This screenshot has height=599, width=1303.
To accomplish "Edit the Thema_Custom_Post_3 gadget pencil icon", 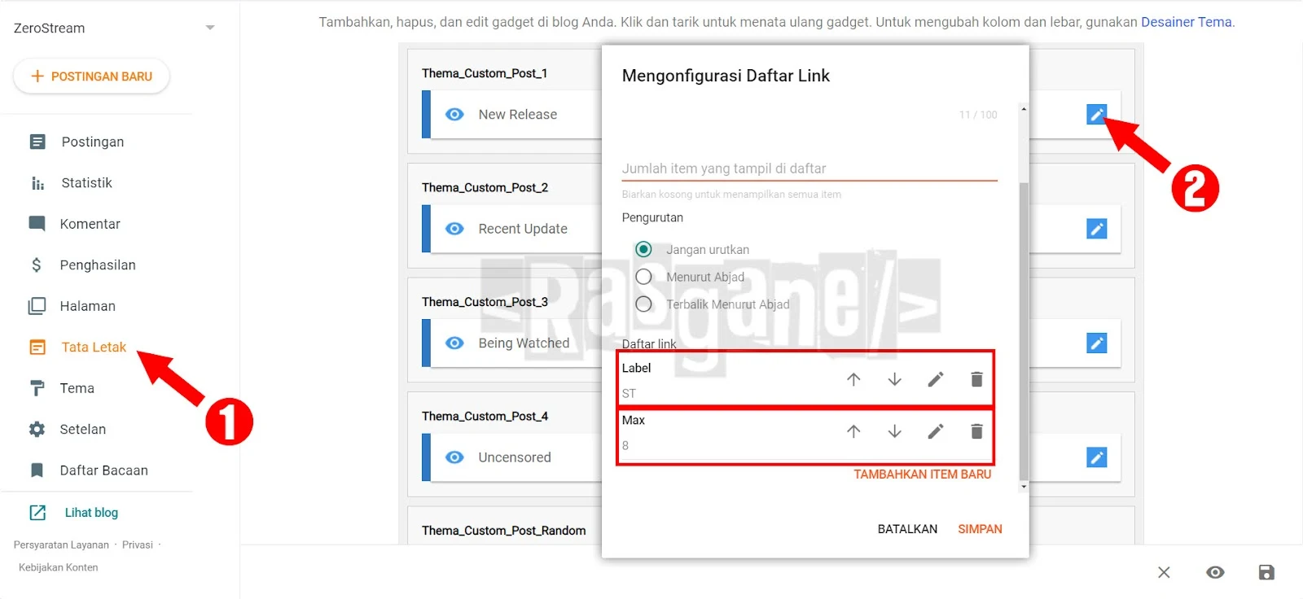I will (1097, 343).
